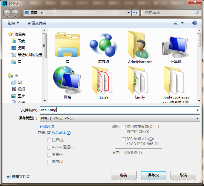The height and width of the screenshot is (186, 204).
Task: Click the blue help icon
Action: pos(195,23)
